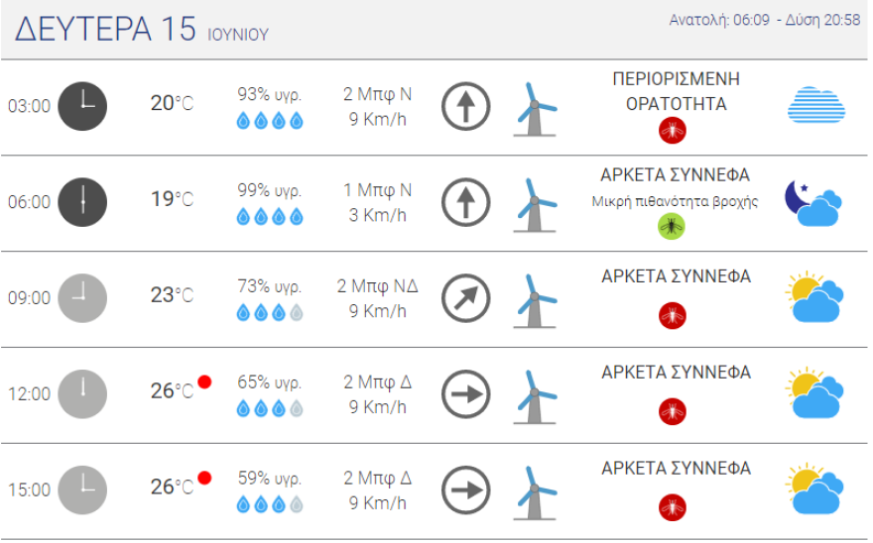Click the wind turbine icon at 12:00

pos(534,394)
